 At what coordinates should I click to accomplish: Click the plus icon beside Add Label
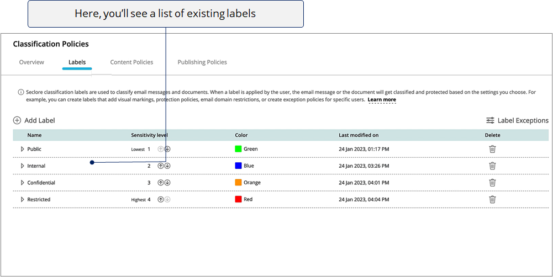coord(17,120)
